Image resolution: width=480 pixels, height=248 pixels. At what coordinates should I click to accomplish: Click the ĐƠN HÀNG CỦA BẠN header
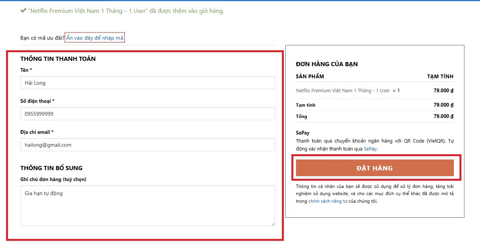(327, 64)
